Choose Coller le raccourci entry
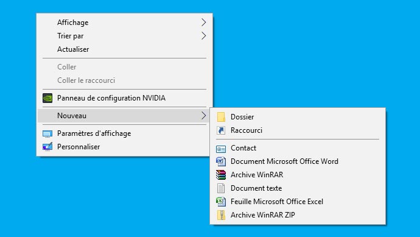This screenshot has height=237, width=420. [x=125, y=80]
